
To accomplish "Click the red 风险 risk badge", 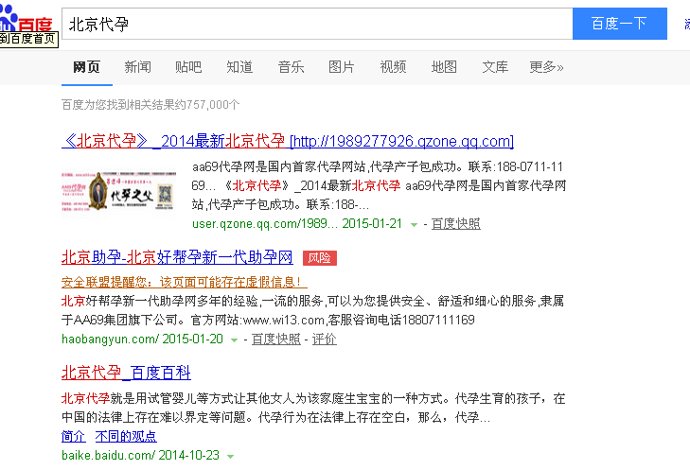I will click(x=320, y=258).
